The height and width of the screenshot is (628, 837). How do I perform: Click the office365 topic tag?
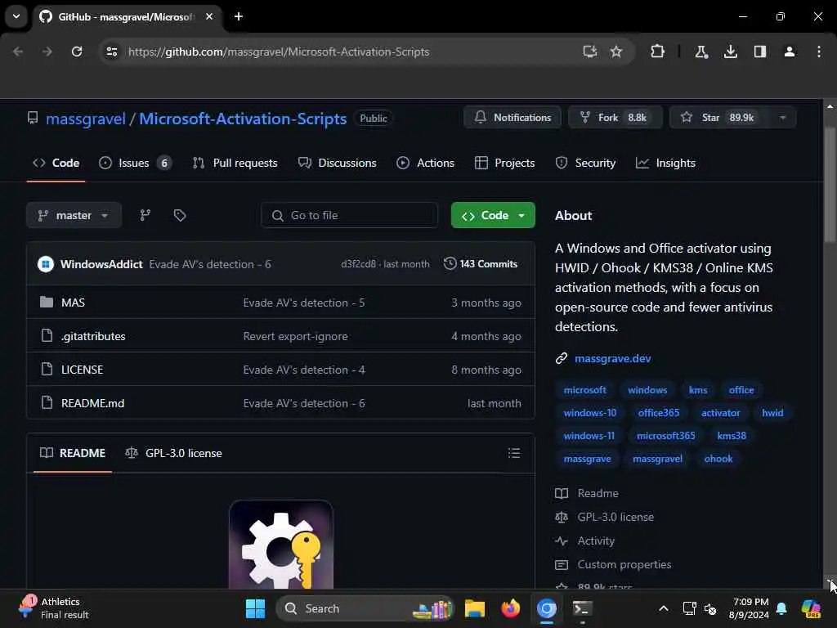coord(658,413)
